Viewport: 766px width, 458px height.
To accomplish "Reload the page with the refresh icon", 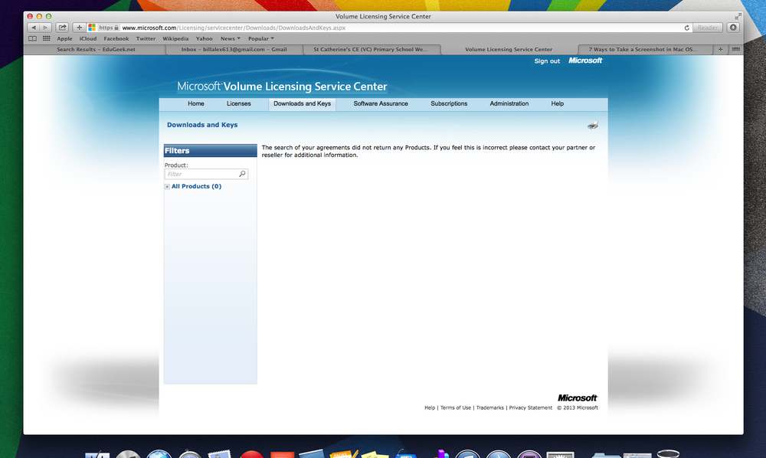I will pyautogui.click(x=686, y=28).
